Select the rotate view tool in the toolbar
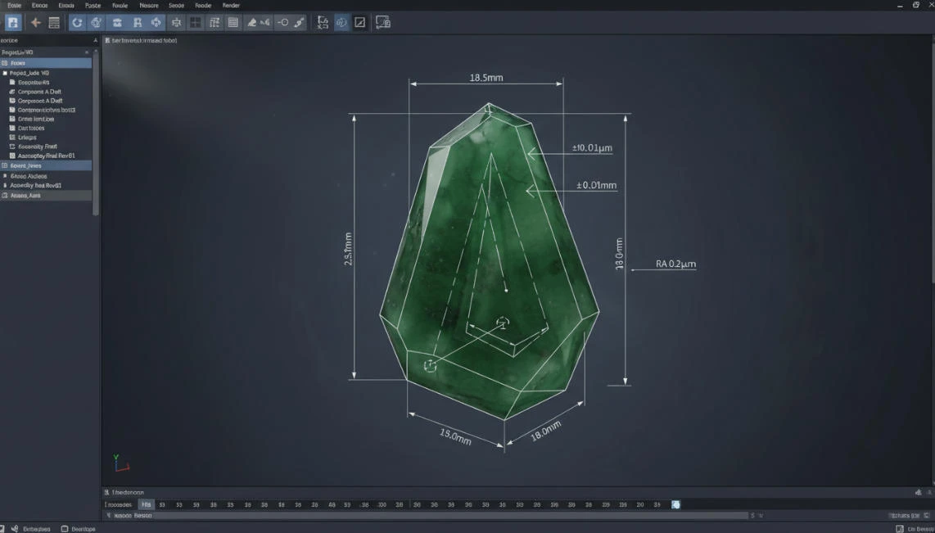The image size is (935, 533). tap(77, 22)
